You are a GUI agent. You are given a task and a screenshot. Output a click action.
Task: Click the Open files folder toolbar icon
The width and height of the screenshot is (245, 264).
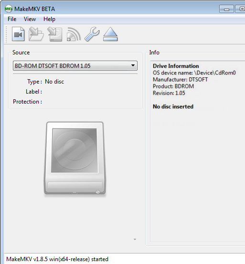[36, 34]
